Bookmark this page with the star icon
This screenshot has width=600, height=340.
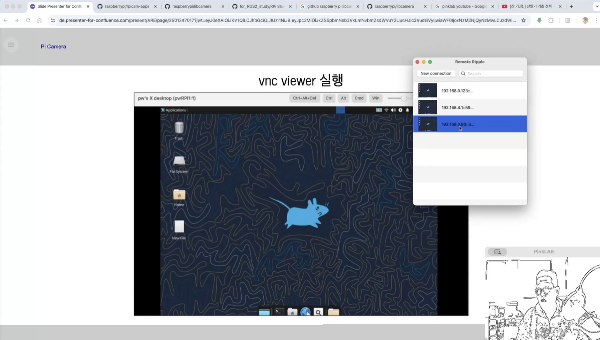click(x=524, y=20)
